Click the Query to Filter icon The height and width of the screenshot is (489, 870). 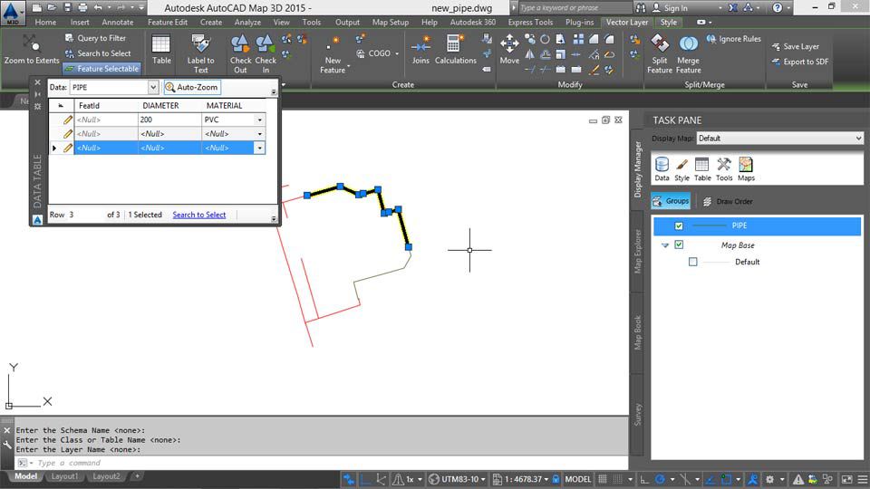coord(70,38)
